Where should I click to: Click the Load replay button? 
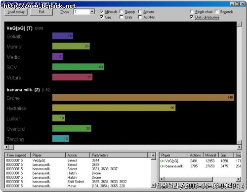click(16, 12)
